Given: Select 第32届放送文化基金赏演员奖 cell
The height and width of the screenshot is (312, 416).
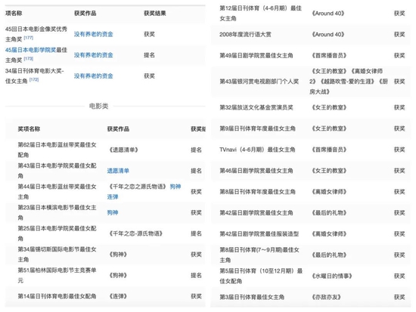Looking at the screenshot, I should (x=256, y=107).
